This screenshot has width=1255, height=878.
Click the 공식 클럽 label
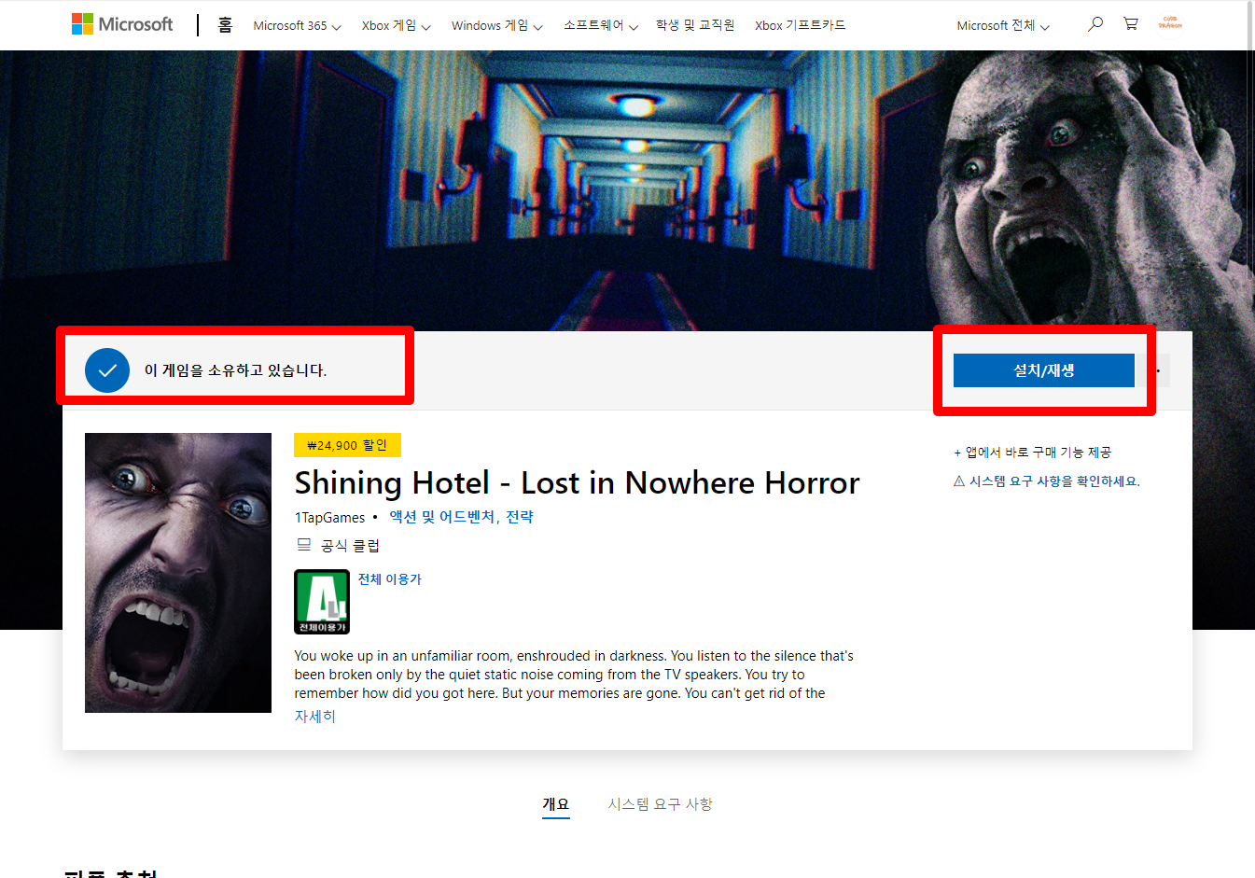click(x=350, y=546)
